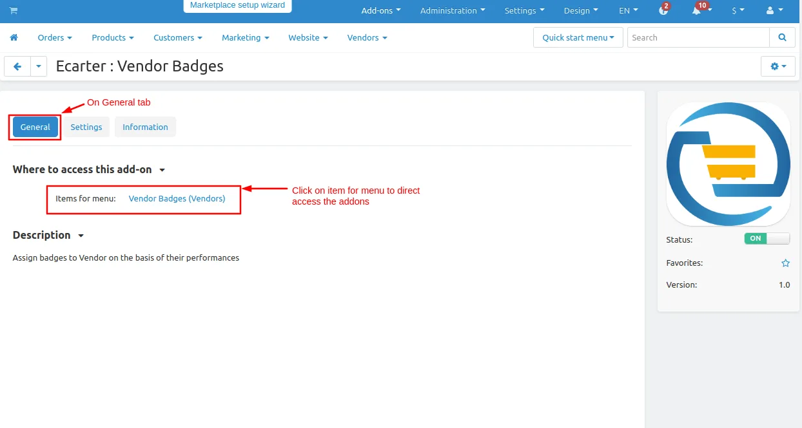
Task: Open the Quick start menu dropdown
Action: (x=578, y=37)
